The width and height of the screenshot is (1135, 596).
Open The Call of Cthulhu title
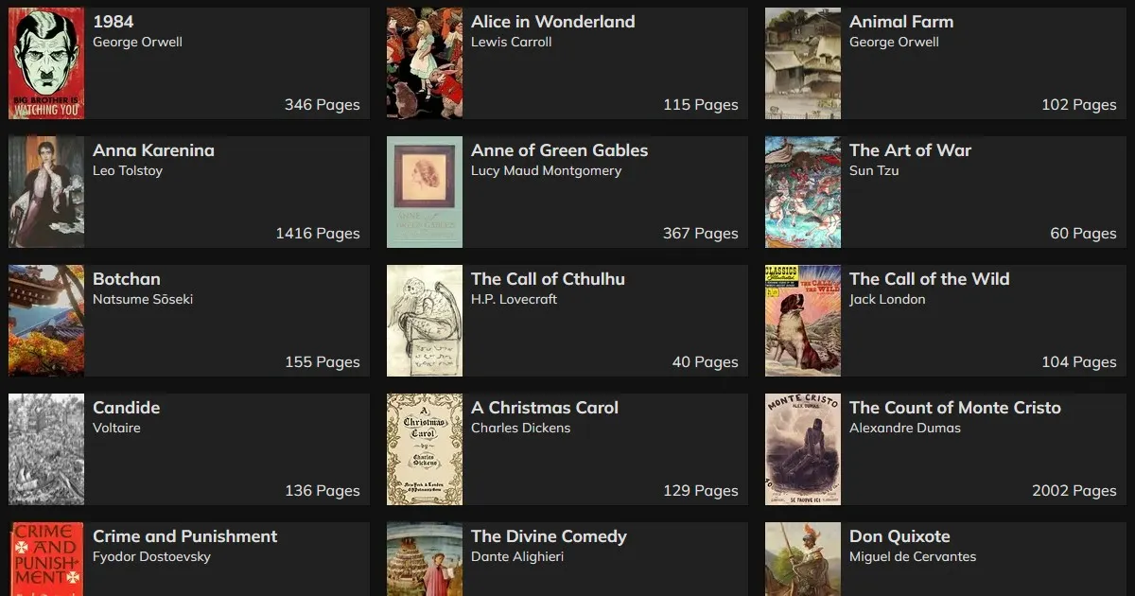coord(548,279)
